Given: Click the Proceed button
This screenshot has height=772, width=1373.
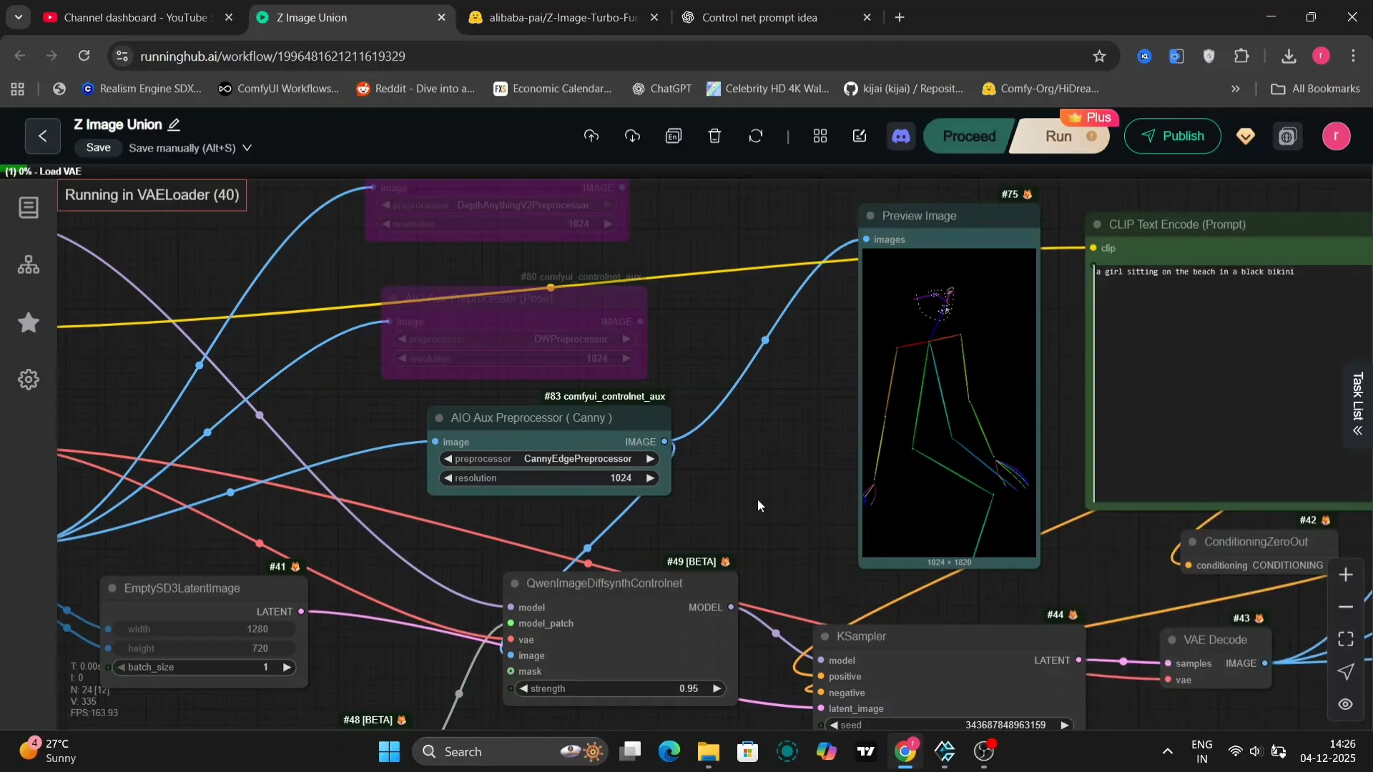Looking at the screenshot, I should [968, 137].
